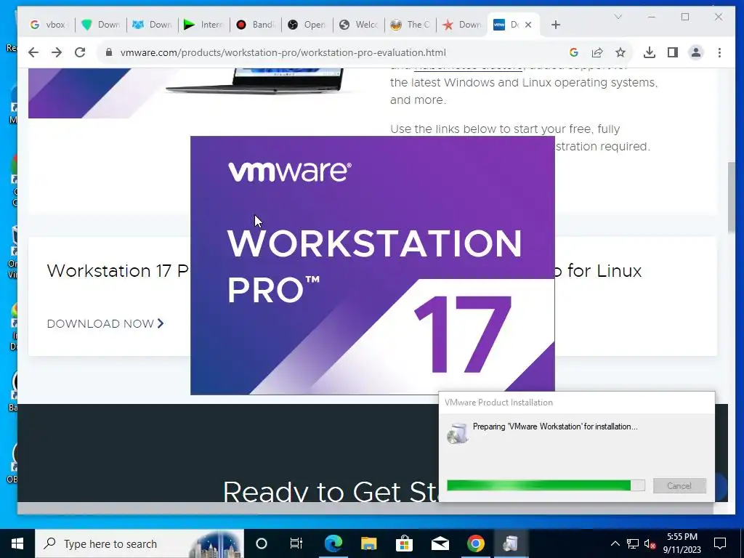Viewport: 744px width, 558px height.
Task: Toggle the Chrome side panel icon
Action: (x=672, y=52)
